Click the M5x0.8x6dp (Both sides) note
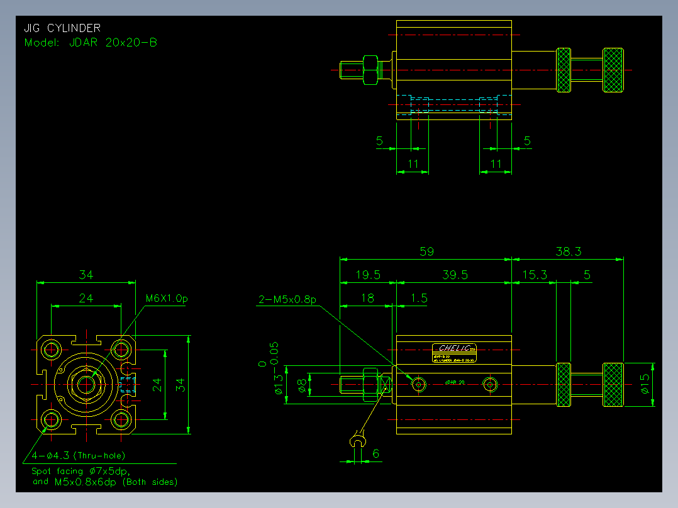Viewport: 678px width, 508px height. pos(116,482)
